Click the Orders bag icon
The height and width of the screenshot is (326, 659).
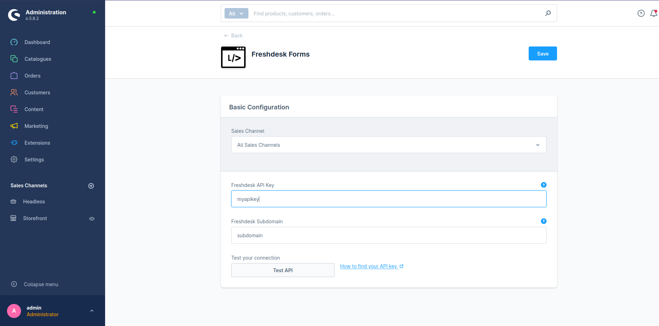pyautogui.click(x=14, y=76)
